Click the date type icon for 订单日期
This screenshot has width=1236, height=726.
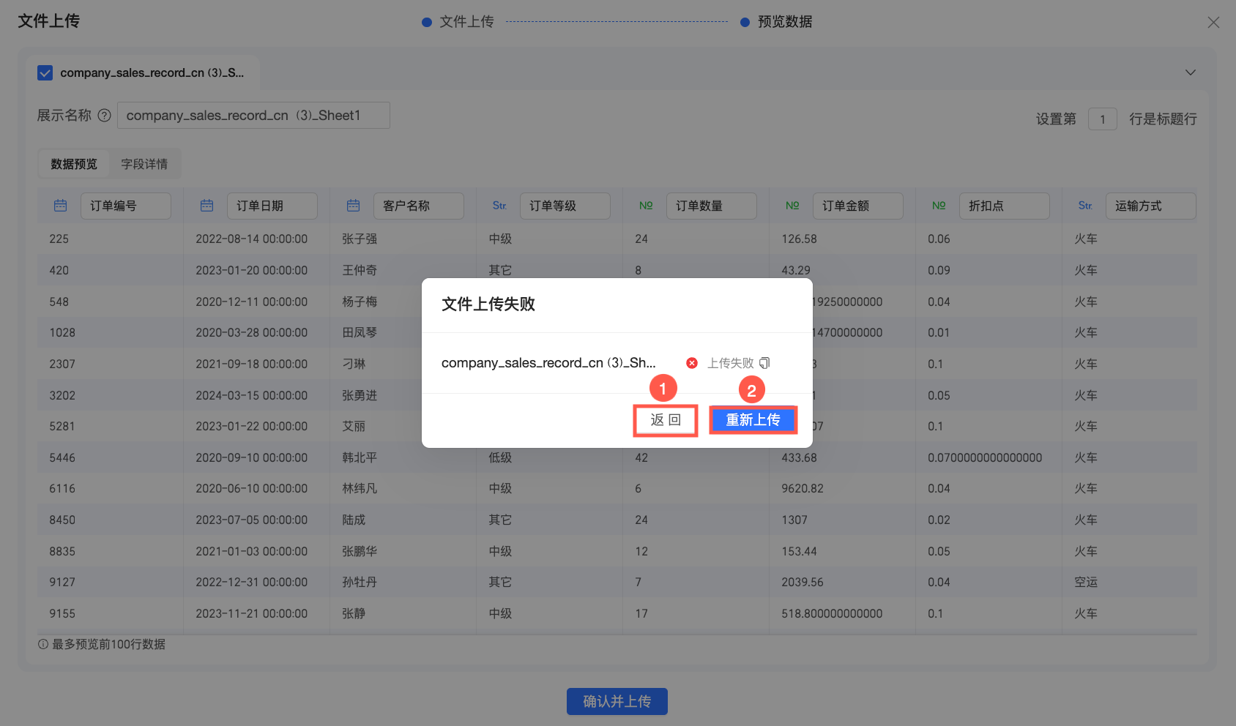(207, 206)
